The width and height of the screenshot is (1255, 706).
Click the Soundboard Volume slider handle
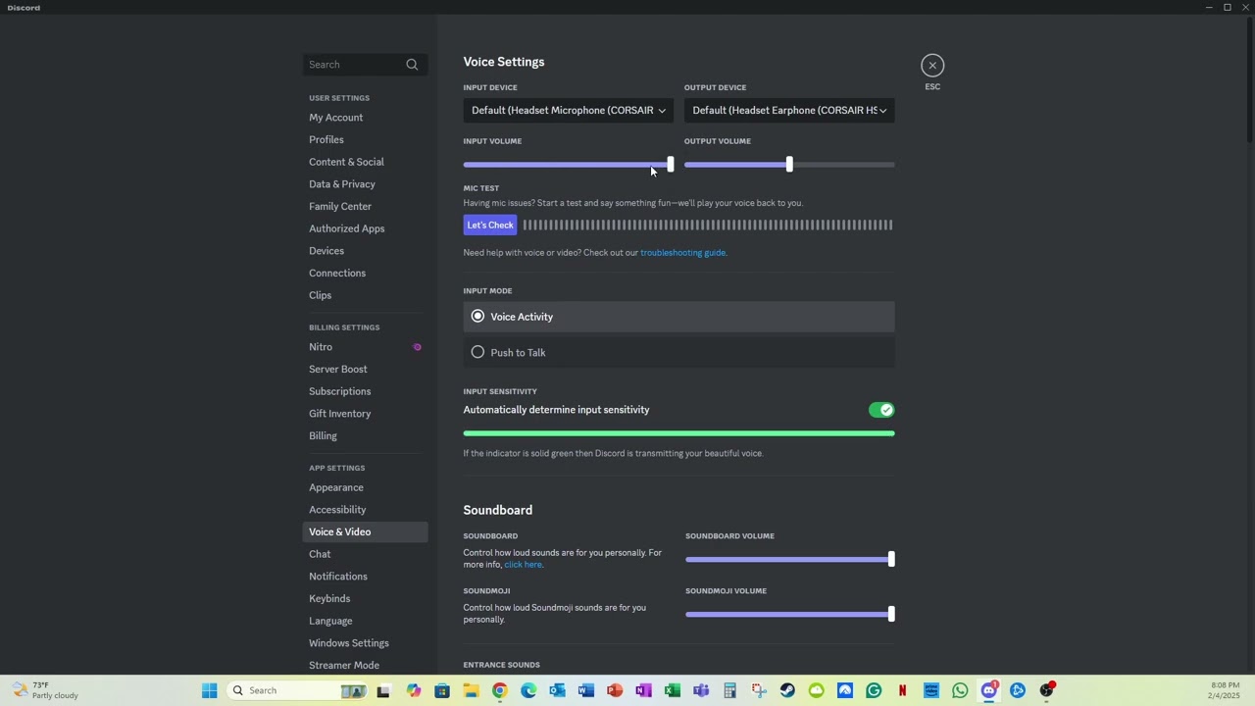pos(891,560)
